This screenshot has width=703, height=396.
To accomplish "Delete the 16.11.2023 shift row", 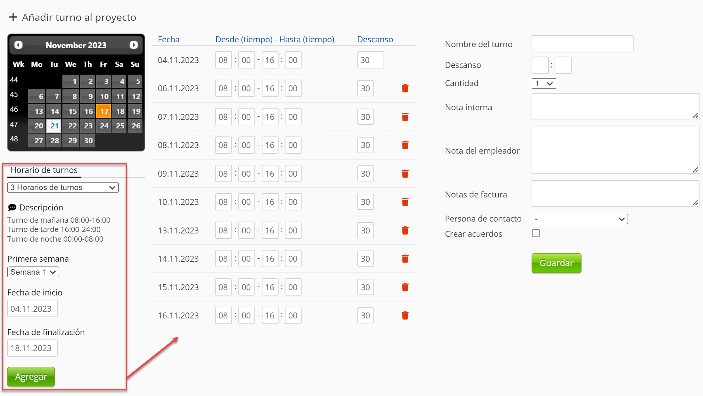I will click(405, 315).
